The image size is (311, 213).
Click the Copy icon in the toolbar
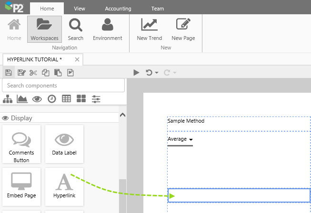(x=46, y=73)
